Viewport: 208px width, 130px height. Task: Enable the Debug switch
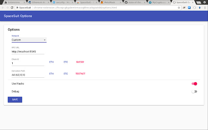[194, 92]
